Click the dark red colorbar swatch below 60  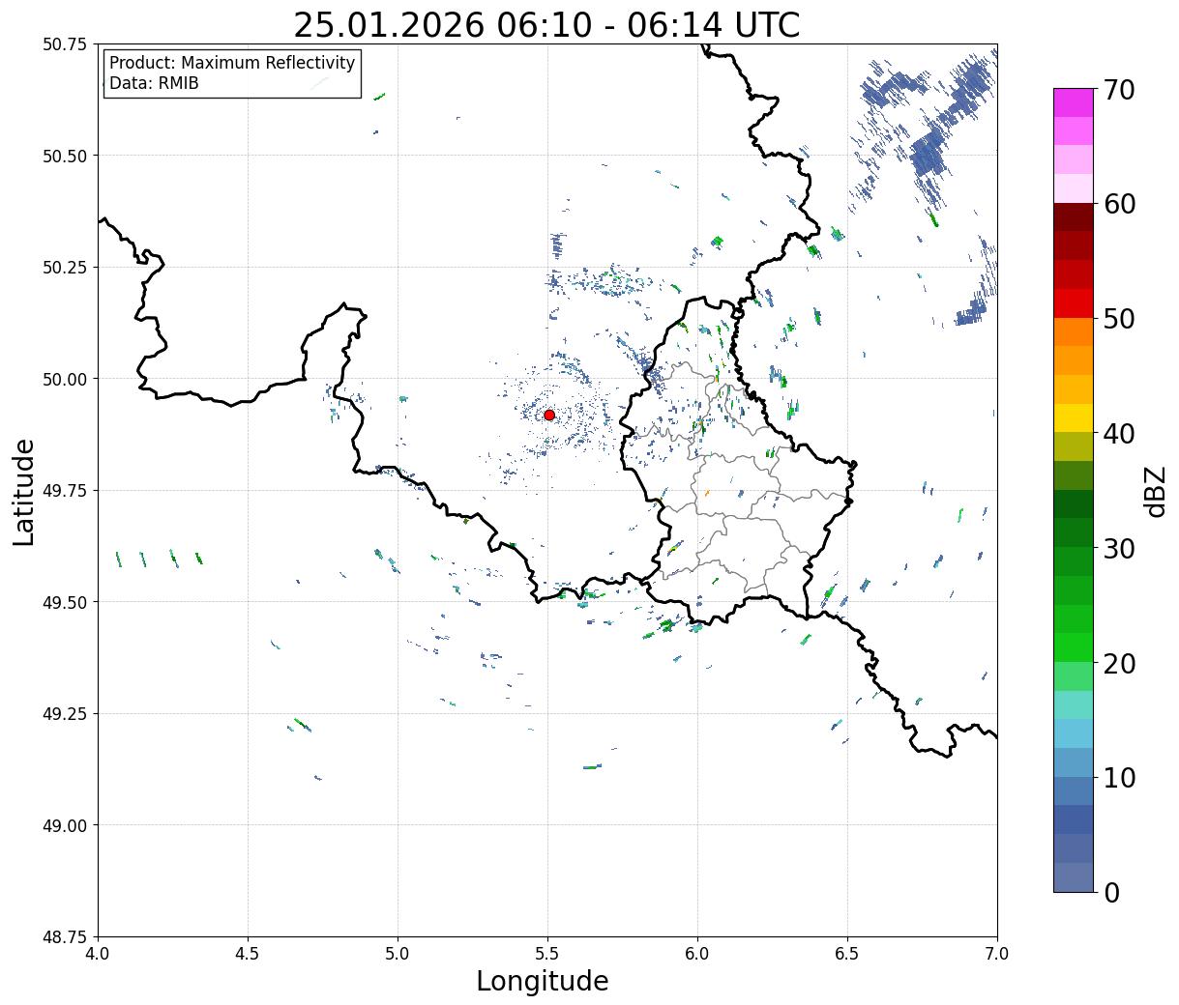pos(1074,217)
